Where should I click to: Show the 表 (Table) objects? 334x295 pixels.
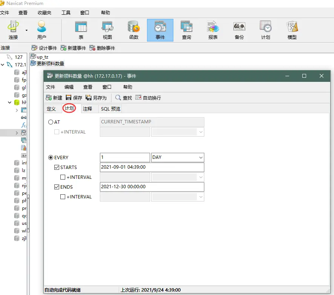[x=81, y=30]
